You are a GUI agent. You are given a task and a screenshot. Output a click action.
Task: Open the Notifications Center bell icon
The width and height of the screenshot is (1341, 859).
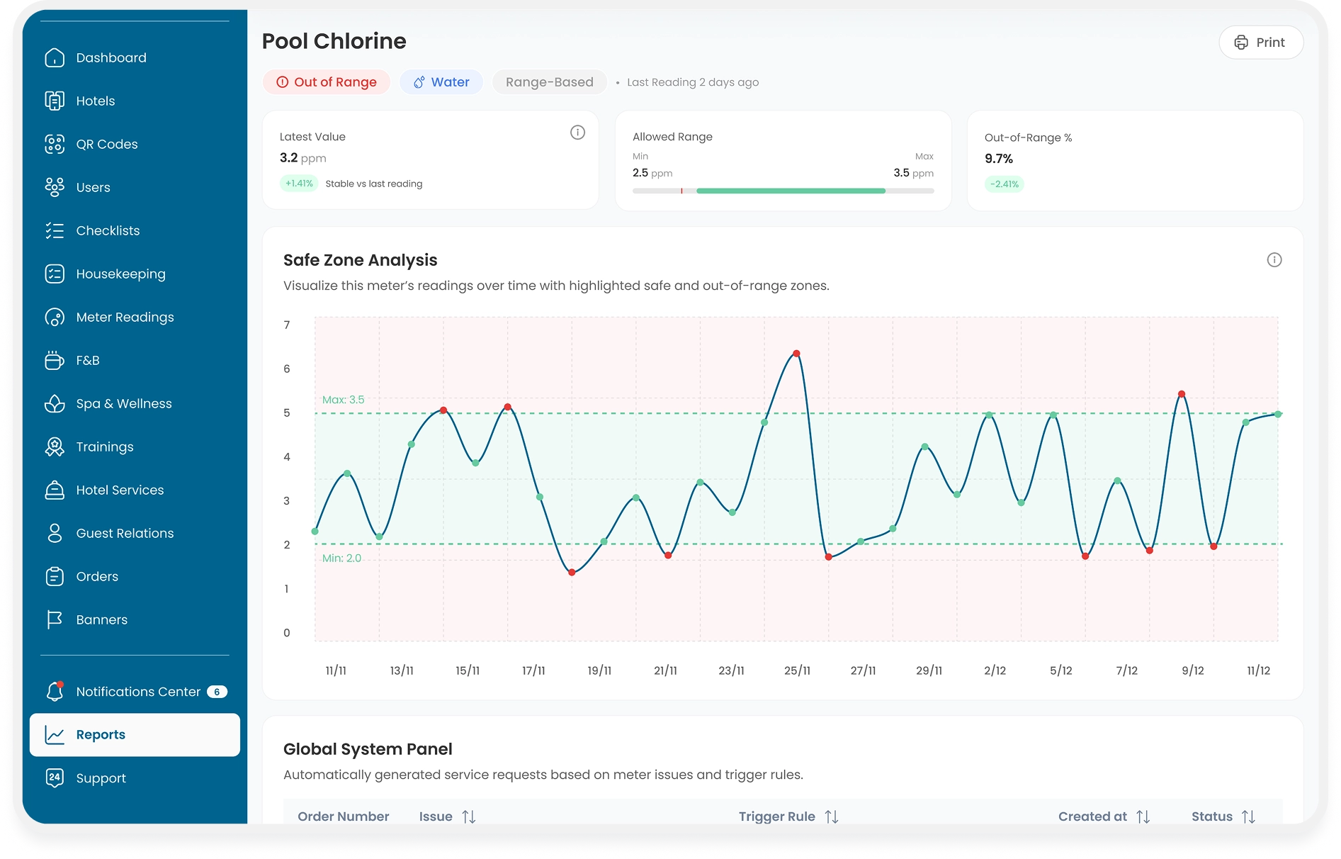(55, 692)
